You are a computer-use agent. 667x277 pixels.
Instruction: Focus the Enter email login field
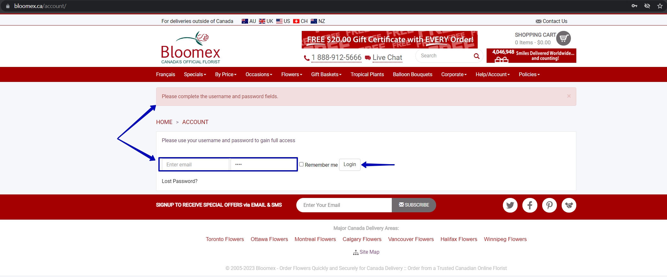tap(195, 164)
